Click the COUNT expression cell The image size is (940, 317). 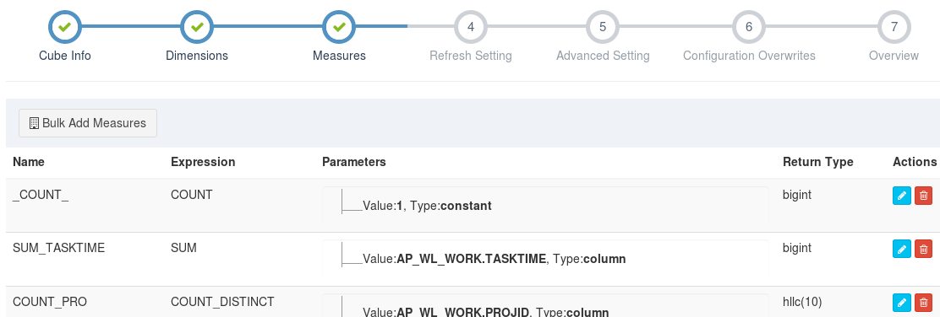[x=191, y=195]
